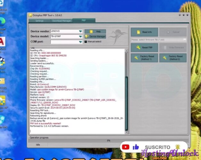The height and width of the screenshot is (160, 201).
Task: Open Device Manager
Action: (95, 36)
